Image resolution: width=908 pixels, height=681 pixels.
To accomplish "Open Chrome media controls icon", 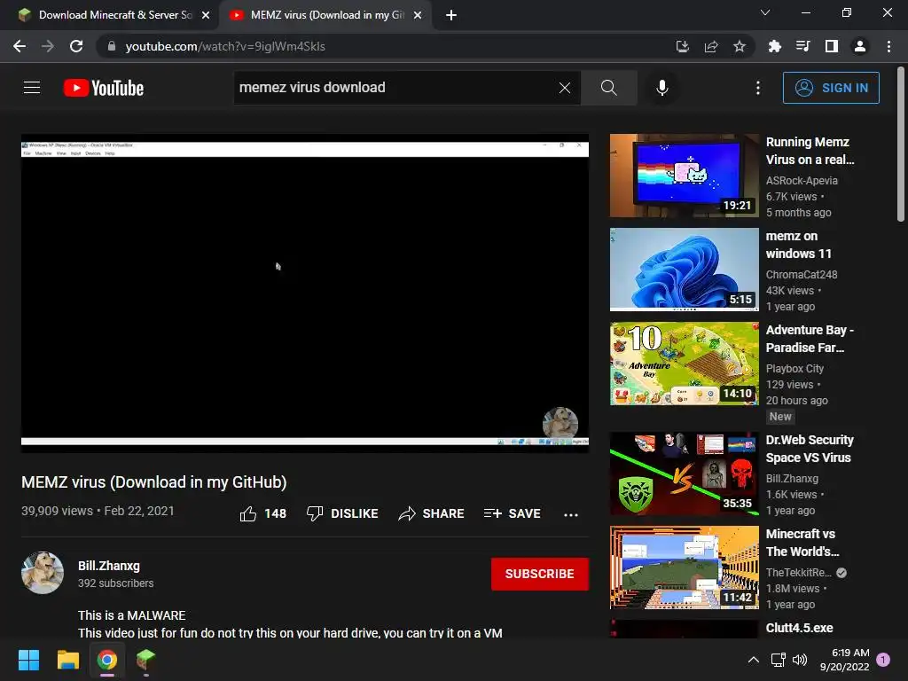I will pyautogui.click(x=802, y=46).
